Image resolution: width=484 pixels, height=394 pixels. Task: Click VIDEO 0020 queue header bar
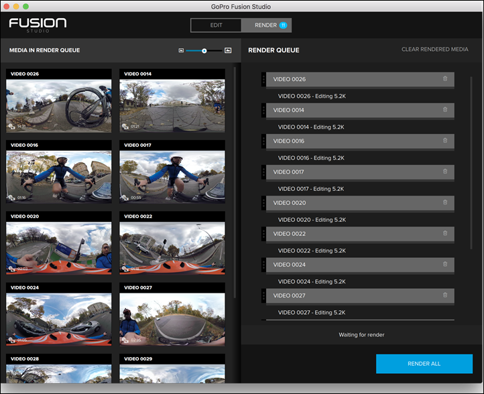[360, 203]
